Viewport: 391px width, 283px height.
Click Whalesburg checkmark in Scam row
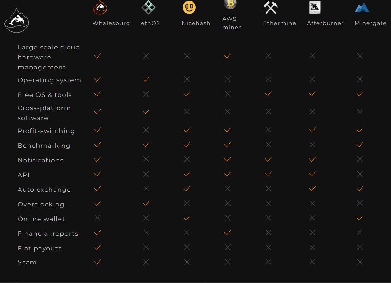[x=98, y=262]
